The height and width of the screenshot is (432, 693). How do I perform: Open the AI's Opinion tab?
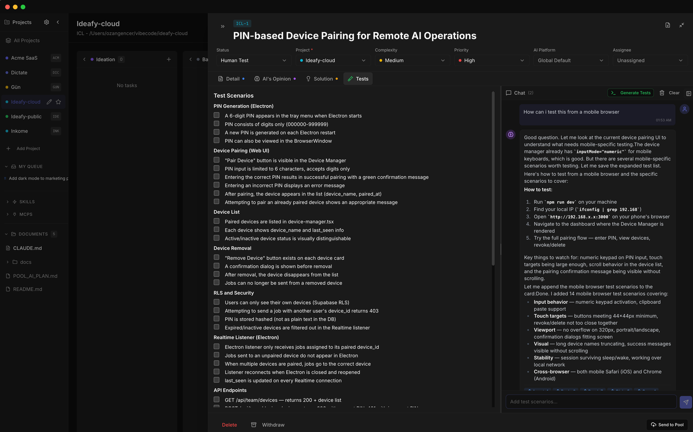pyautogui.click(x=275, y=79)
